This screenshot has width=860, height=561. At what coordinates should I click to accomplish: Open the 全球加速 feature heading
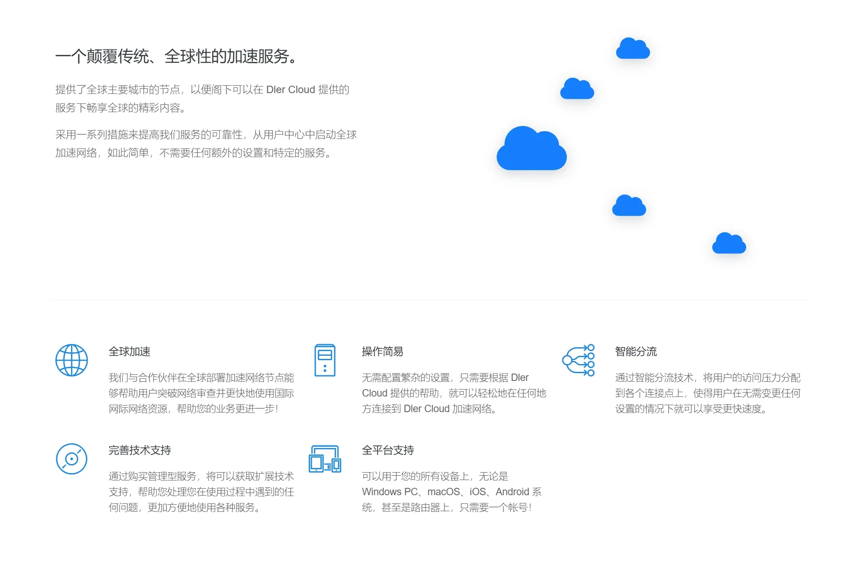(x=129, y=352)
